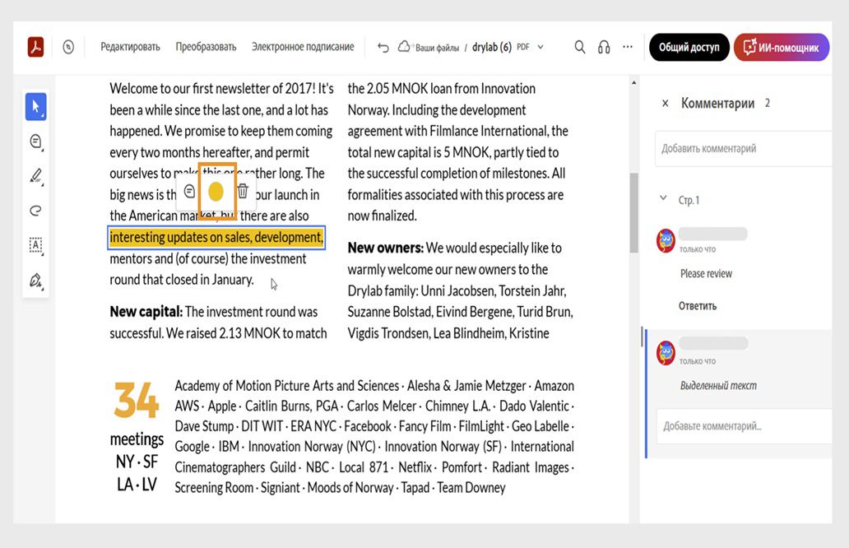This screenshot has height=548, width=849.
Task: Click the Добавьте комментарий… reply field
Action: tap(745, 426)
